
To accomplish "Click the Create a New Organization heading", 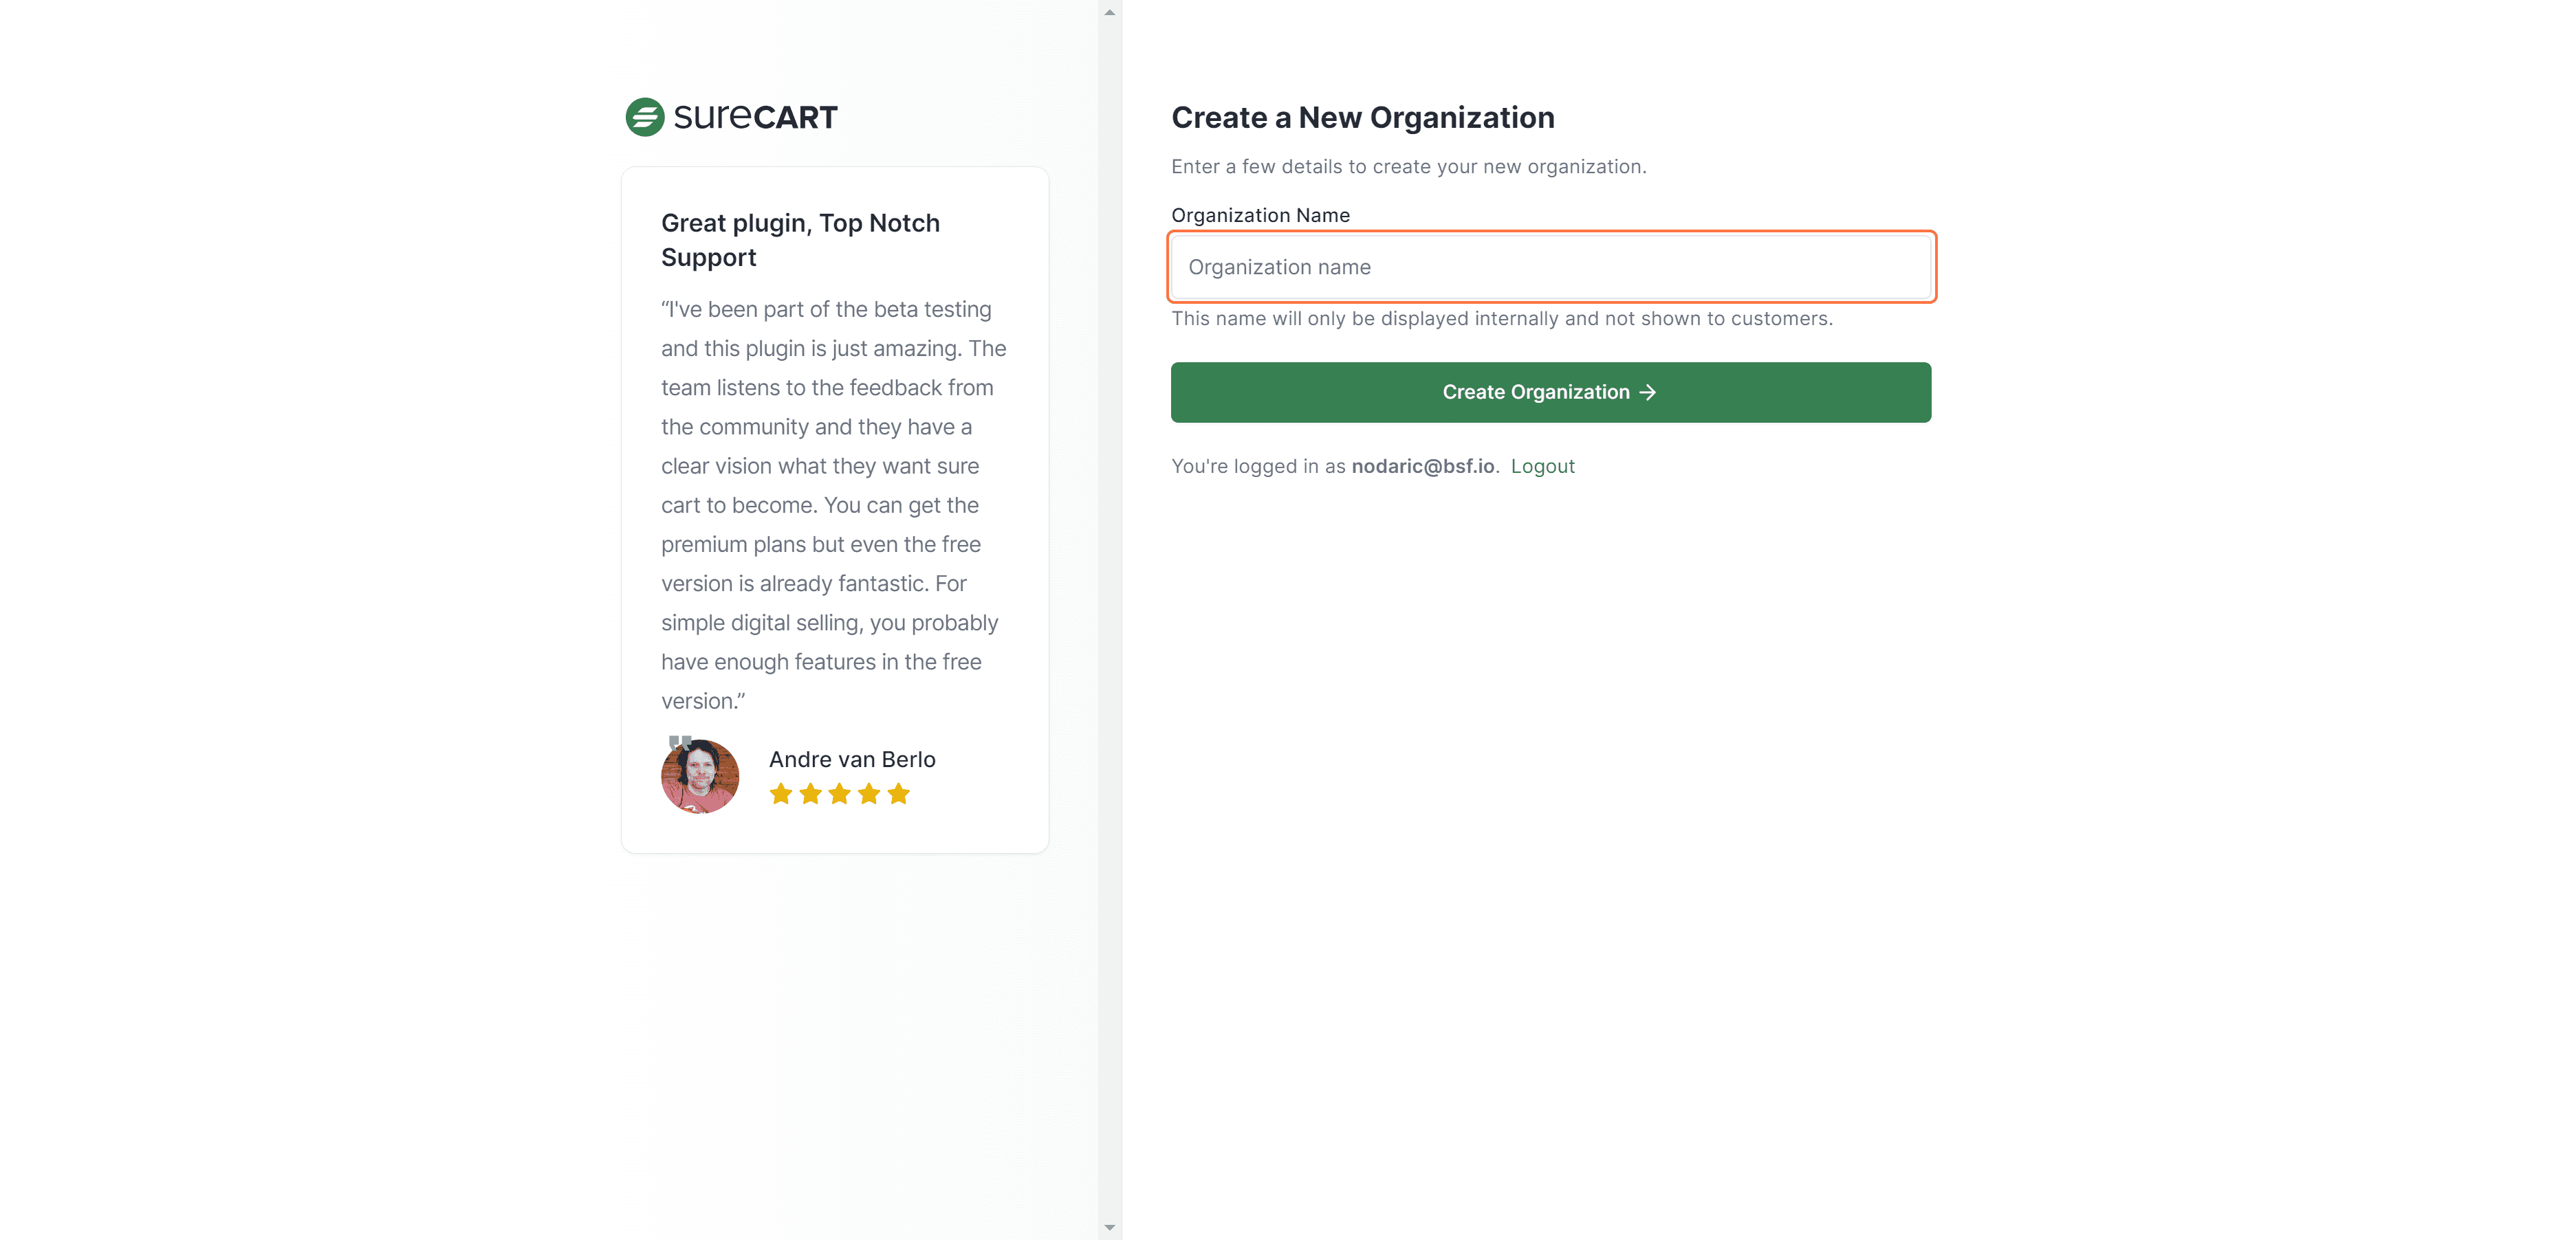I will click(x=1362, y=118).
